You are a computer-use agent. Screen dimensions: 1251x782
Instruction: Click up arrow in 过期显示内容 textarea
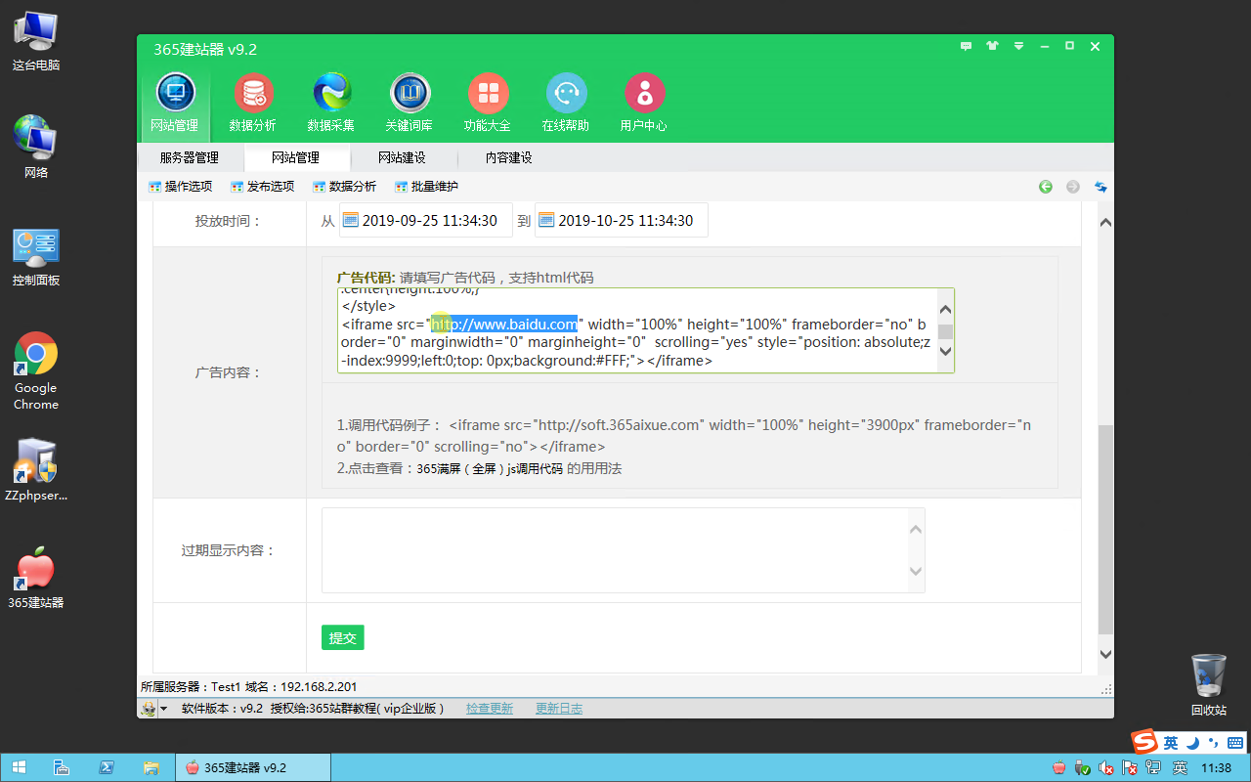pos(916,530)
